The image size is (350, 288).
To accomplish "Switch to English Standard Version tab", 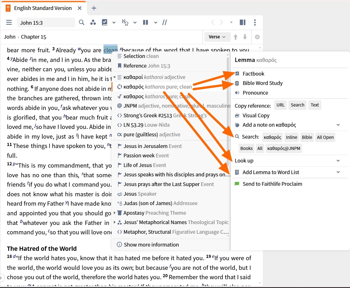I will [43, 8].
